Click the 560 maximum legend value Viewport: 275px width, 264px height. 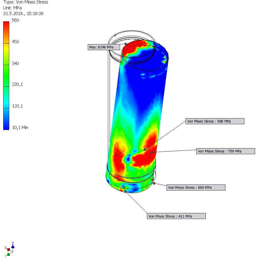pos(15,20)
